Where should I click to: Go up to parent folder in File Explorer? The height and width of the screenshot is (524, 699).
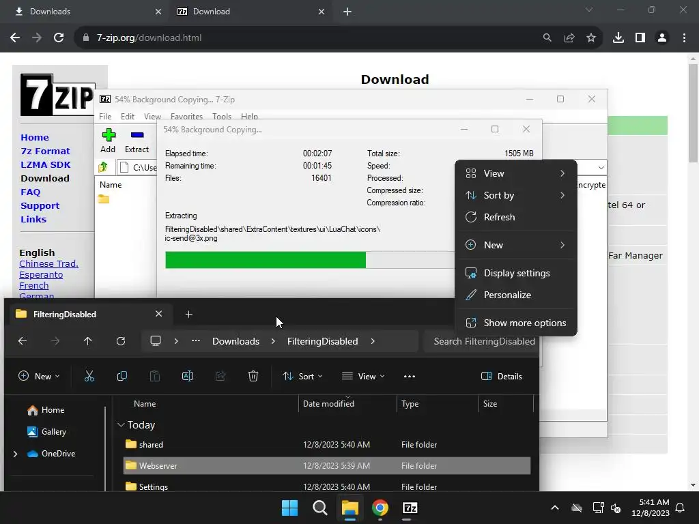pyautogui.click(x=88, y=341)
